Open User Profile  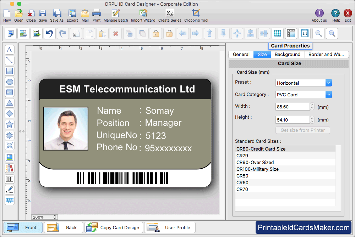pyautogui.click(x=170, y=227)
